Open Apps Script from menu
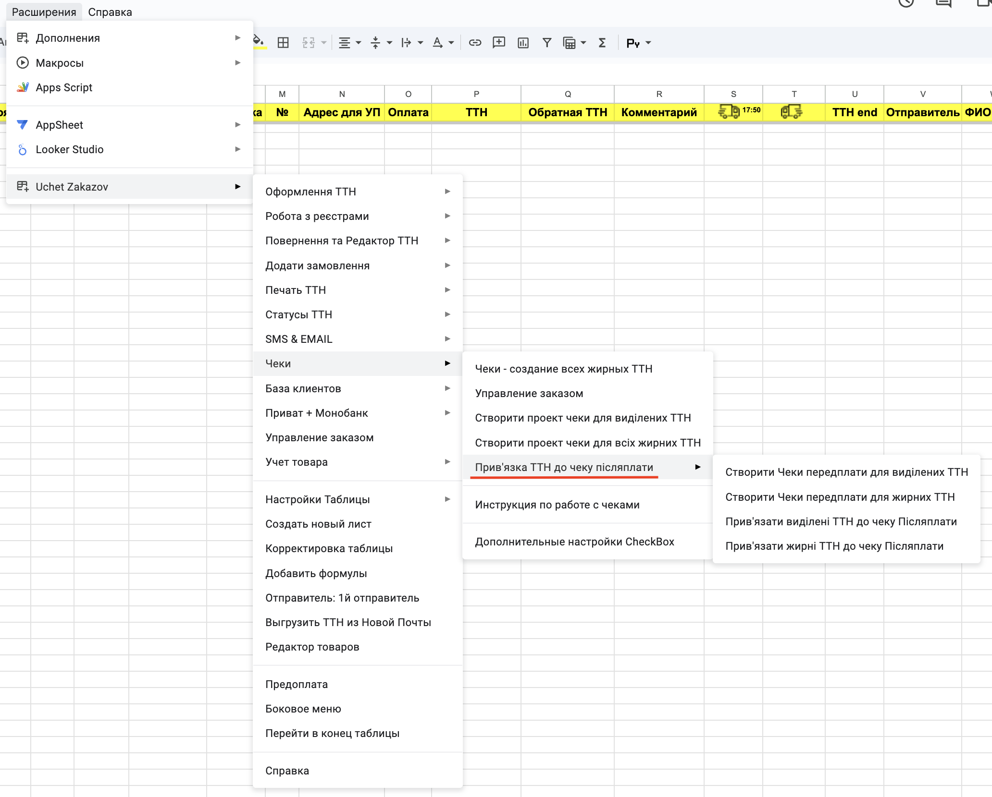This screenshot has width=992, height=797. point(64,87)
